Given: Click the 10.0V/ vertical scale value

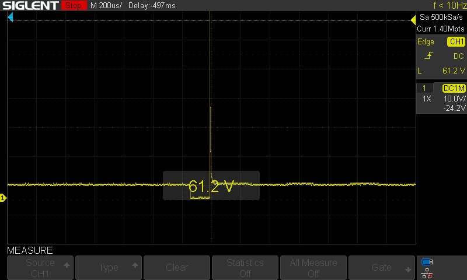Looking at the screenshot, I should pyautogui.click(x=453, y=99).
